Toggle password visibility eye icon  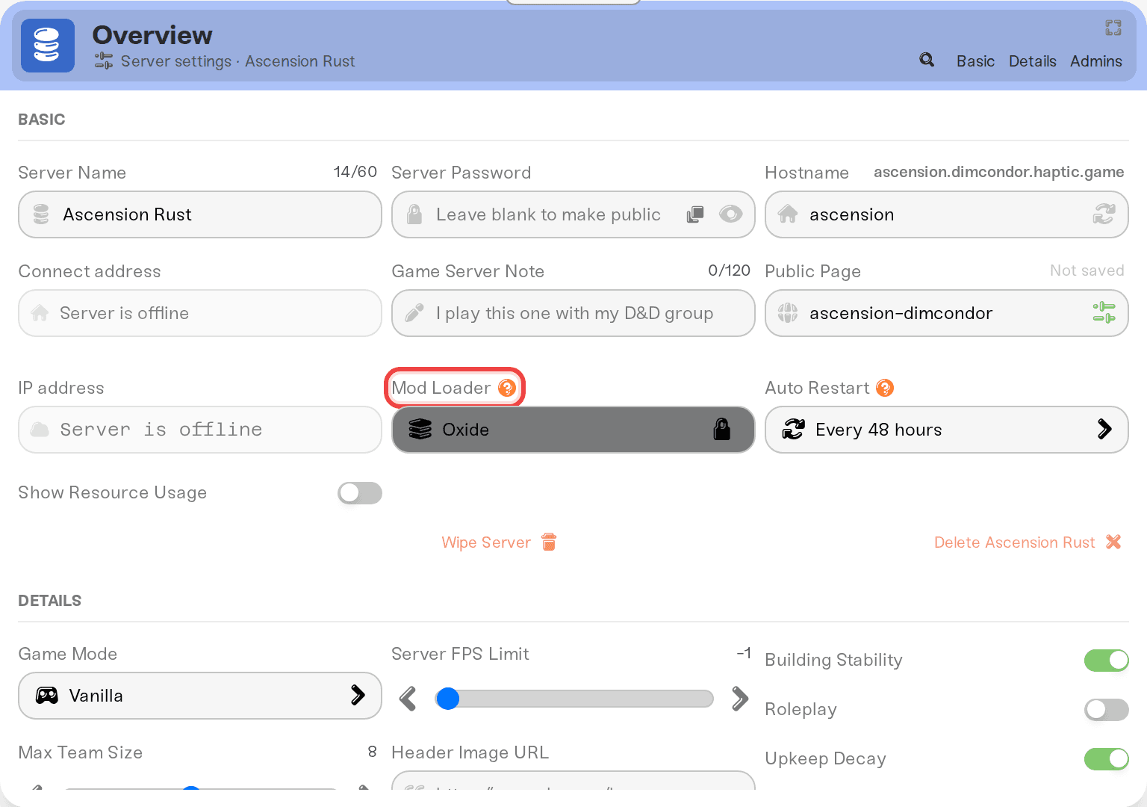(730, 214)
